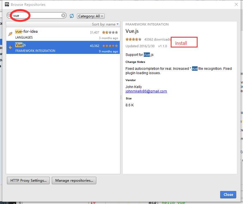
Task: Click the 43,362 download count in list
Action: 94,46
